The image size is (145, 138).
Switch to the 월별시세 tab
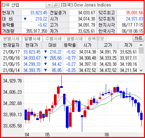coord(75,39)
